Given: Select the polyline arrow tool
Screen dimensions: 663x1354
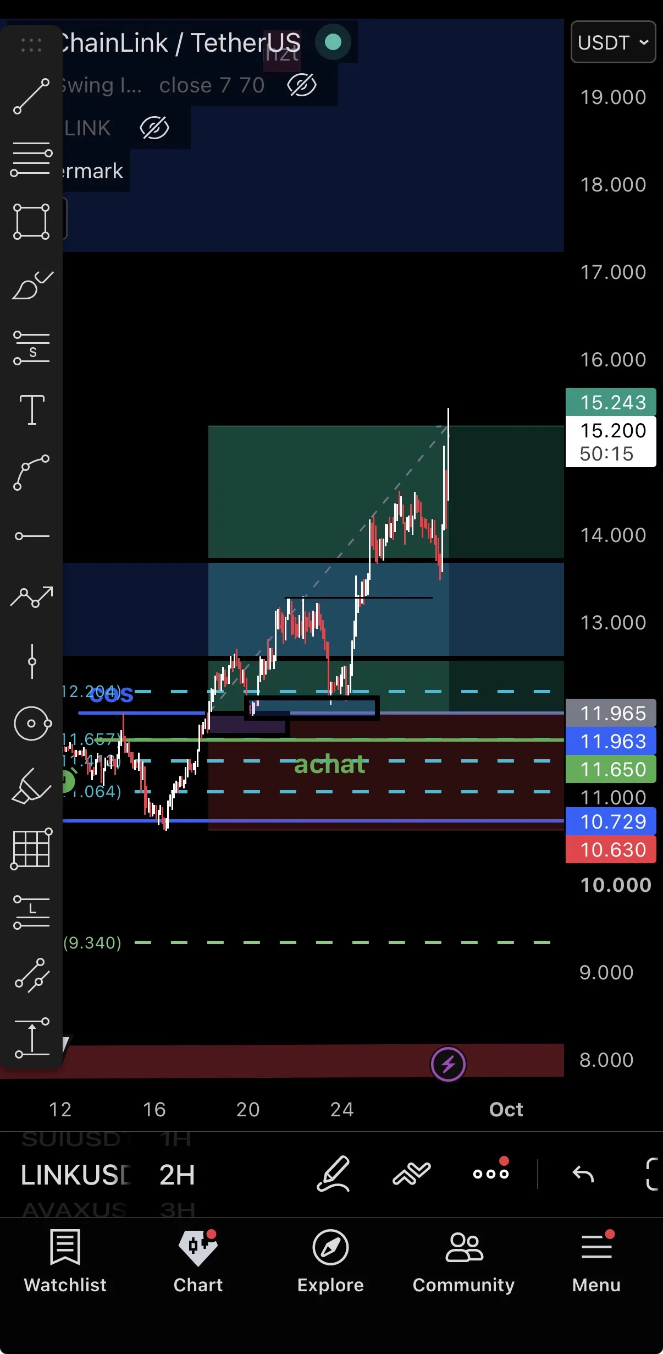Looking at the screenshot, I should (32, 596).
